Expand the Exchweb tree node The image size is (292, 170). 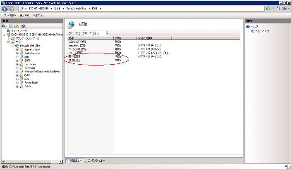[17, 68]
